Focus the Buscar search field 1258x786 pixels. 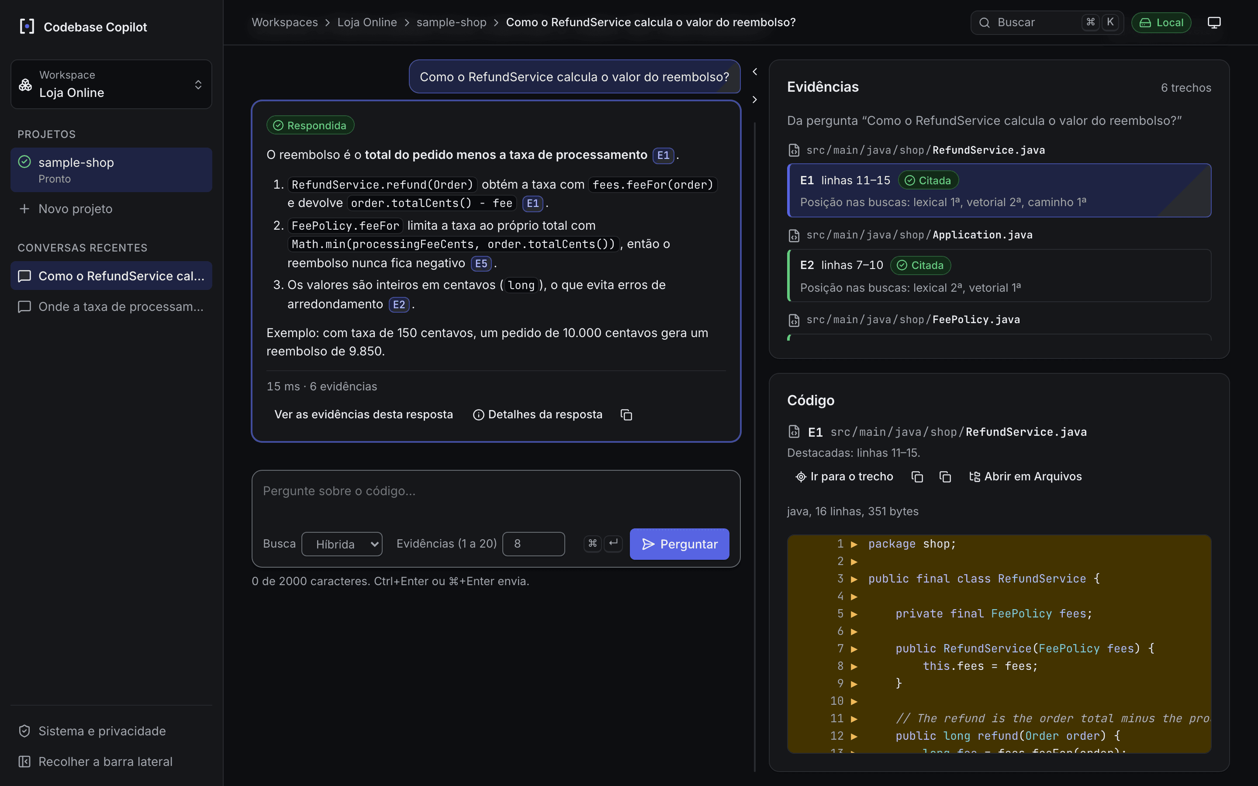(1047, 22)
